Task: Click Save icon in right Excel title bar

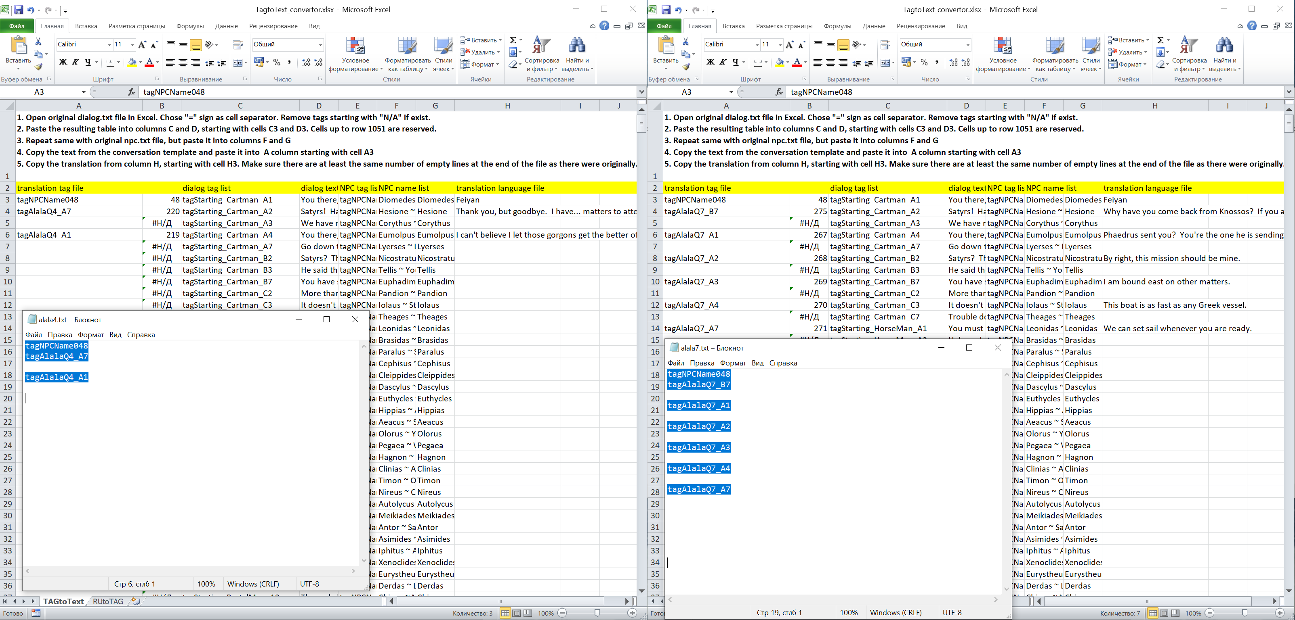Action: pyautogui.click(x=666, y=10)
